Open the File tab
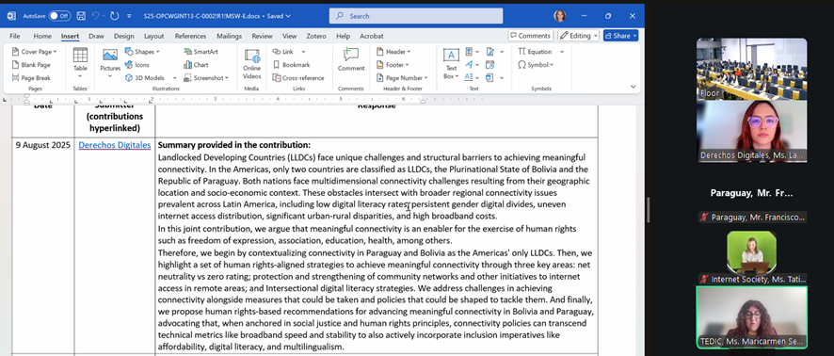Viewport: 834px width, 356px height. [x=15, y=36]
